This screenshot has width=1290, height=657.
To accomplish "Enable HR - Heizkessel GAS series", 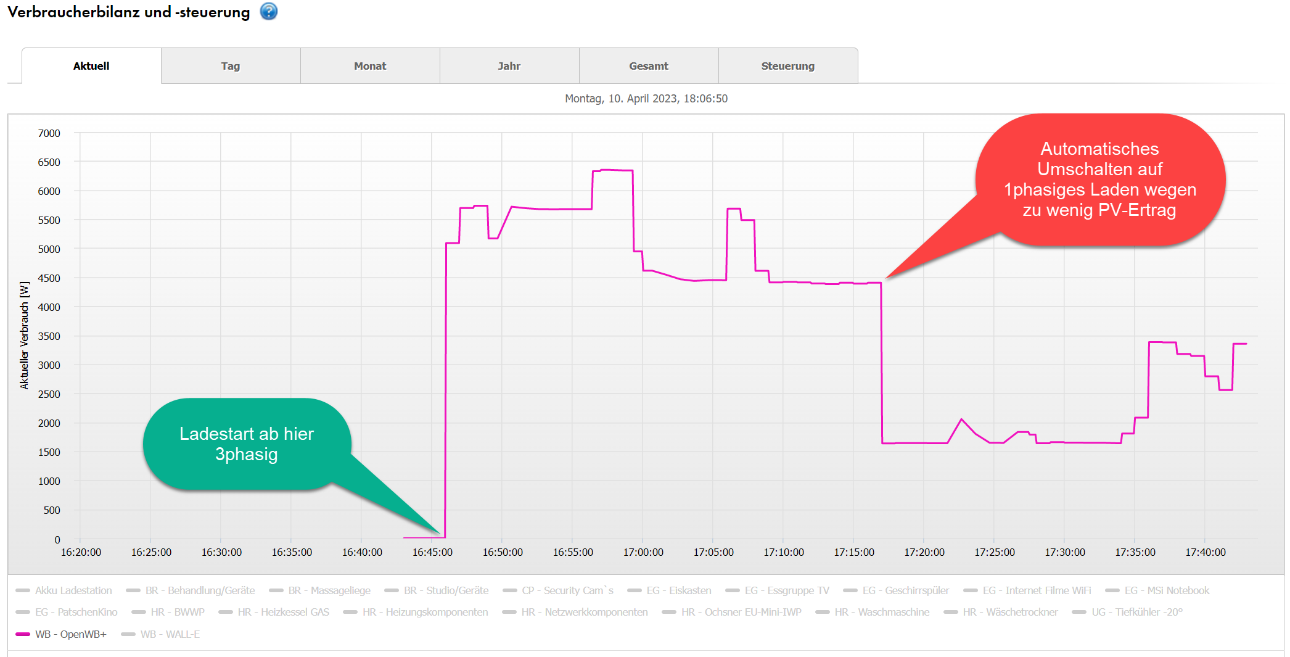I will 283,612.
